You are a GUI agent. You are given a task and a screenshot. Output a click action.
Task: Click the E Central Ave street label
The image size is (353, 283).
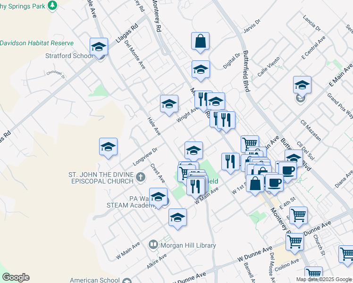pos(313,48)
